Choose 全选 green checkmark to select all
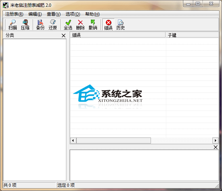 [x=68, y=25]
